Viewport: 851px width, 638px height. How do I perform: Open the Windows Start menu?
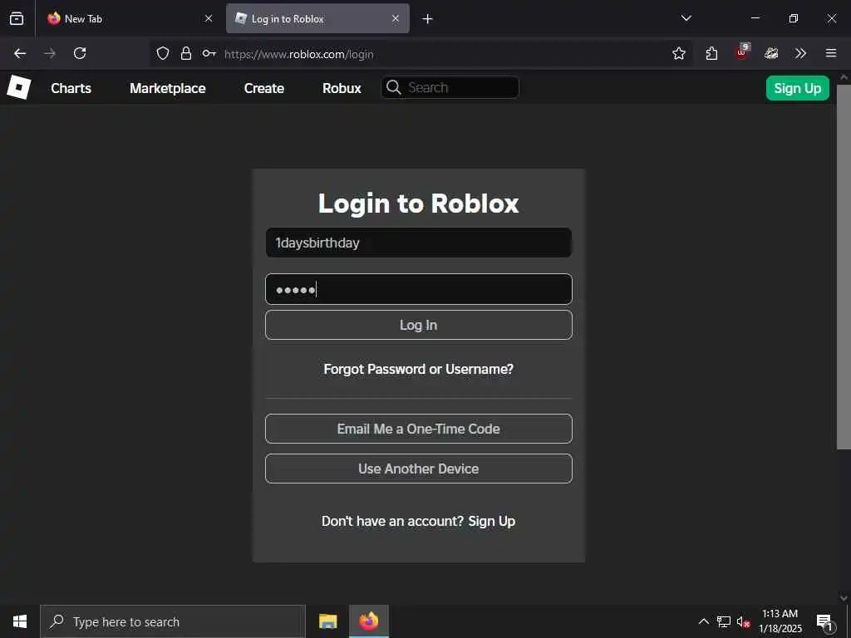coord(20,621)
